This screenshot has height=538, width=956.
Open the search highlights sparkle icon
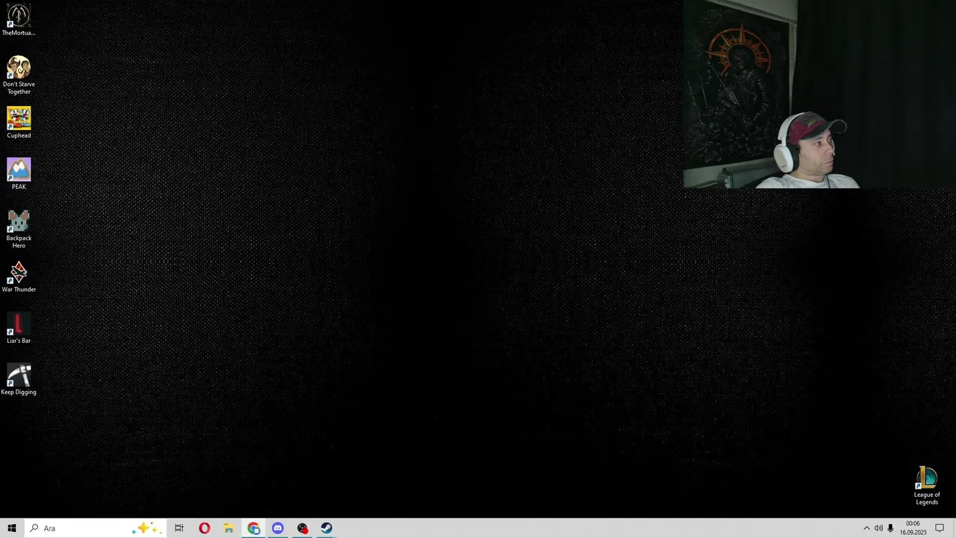[145, 528]
